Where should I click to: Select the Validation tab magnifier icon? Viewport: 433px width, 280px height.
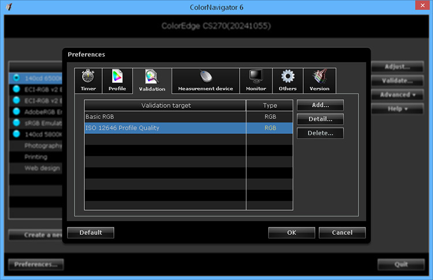(152, 76)
